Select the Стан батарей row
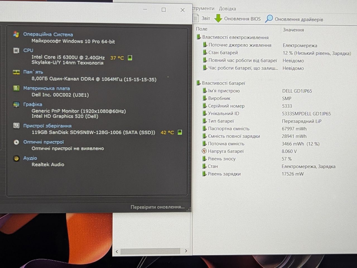Viewport: 357px width, 268px height. pyautogui.click(x=276, y=53)
